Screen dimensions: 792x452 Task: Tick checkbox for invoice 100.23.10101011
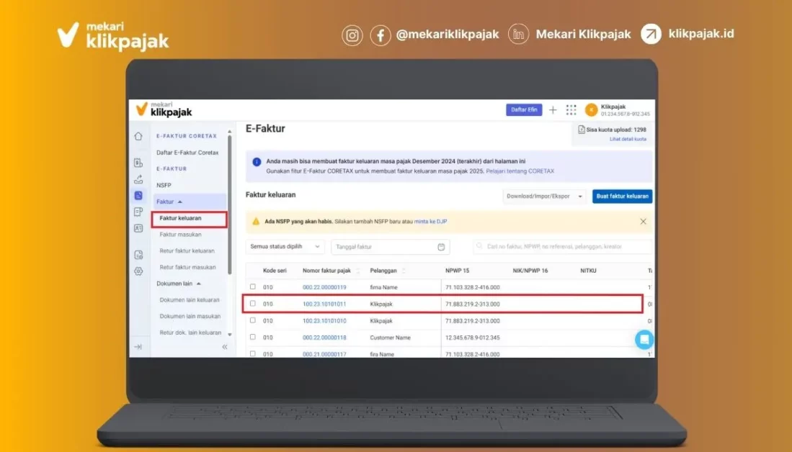coord(252,304)
